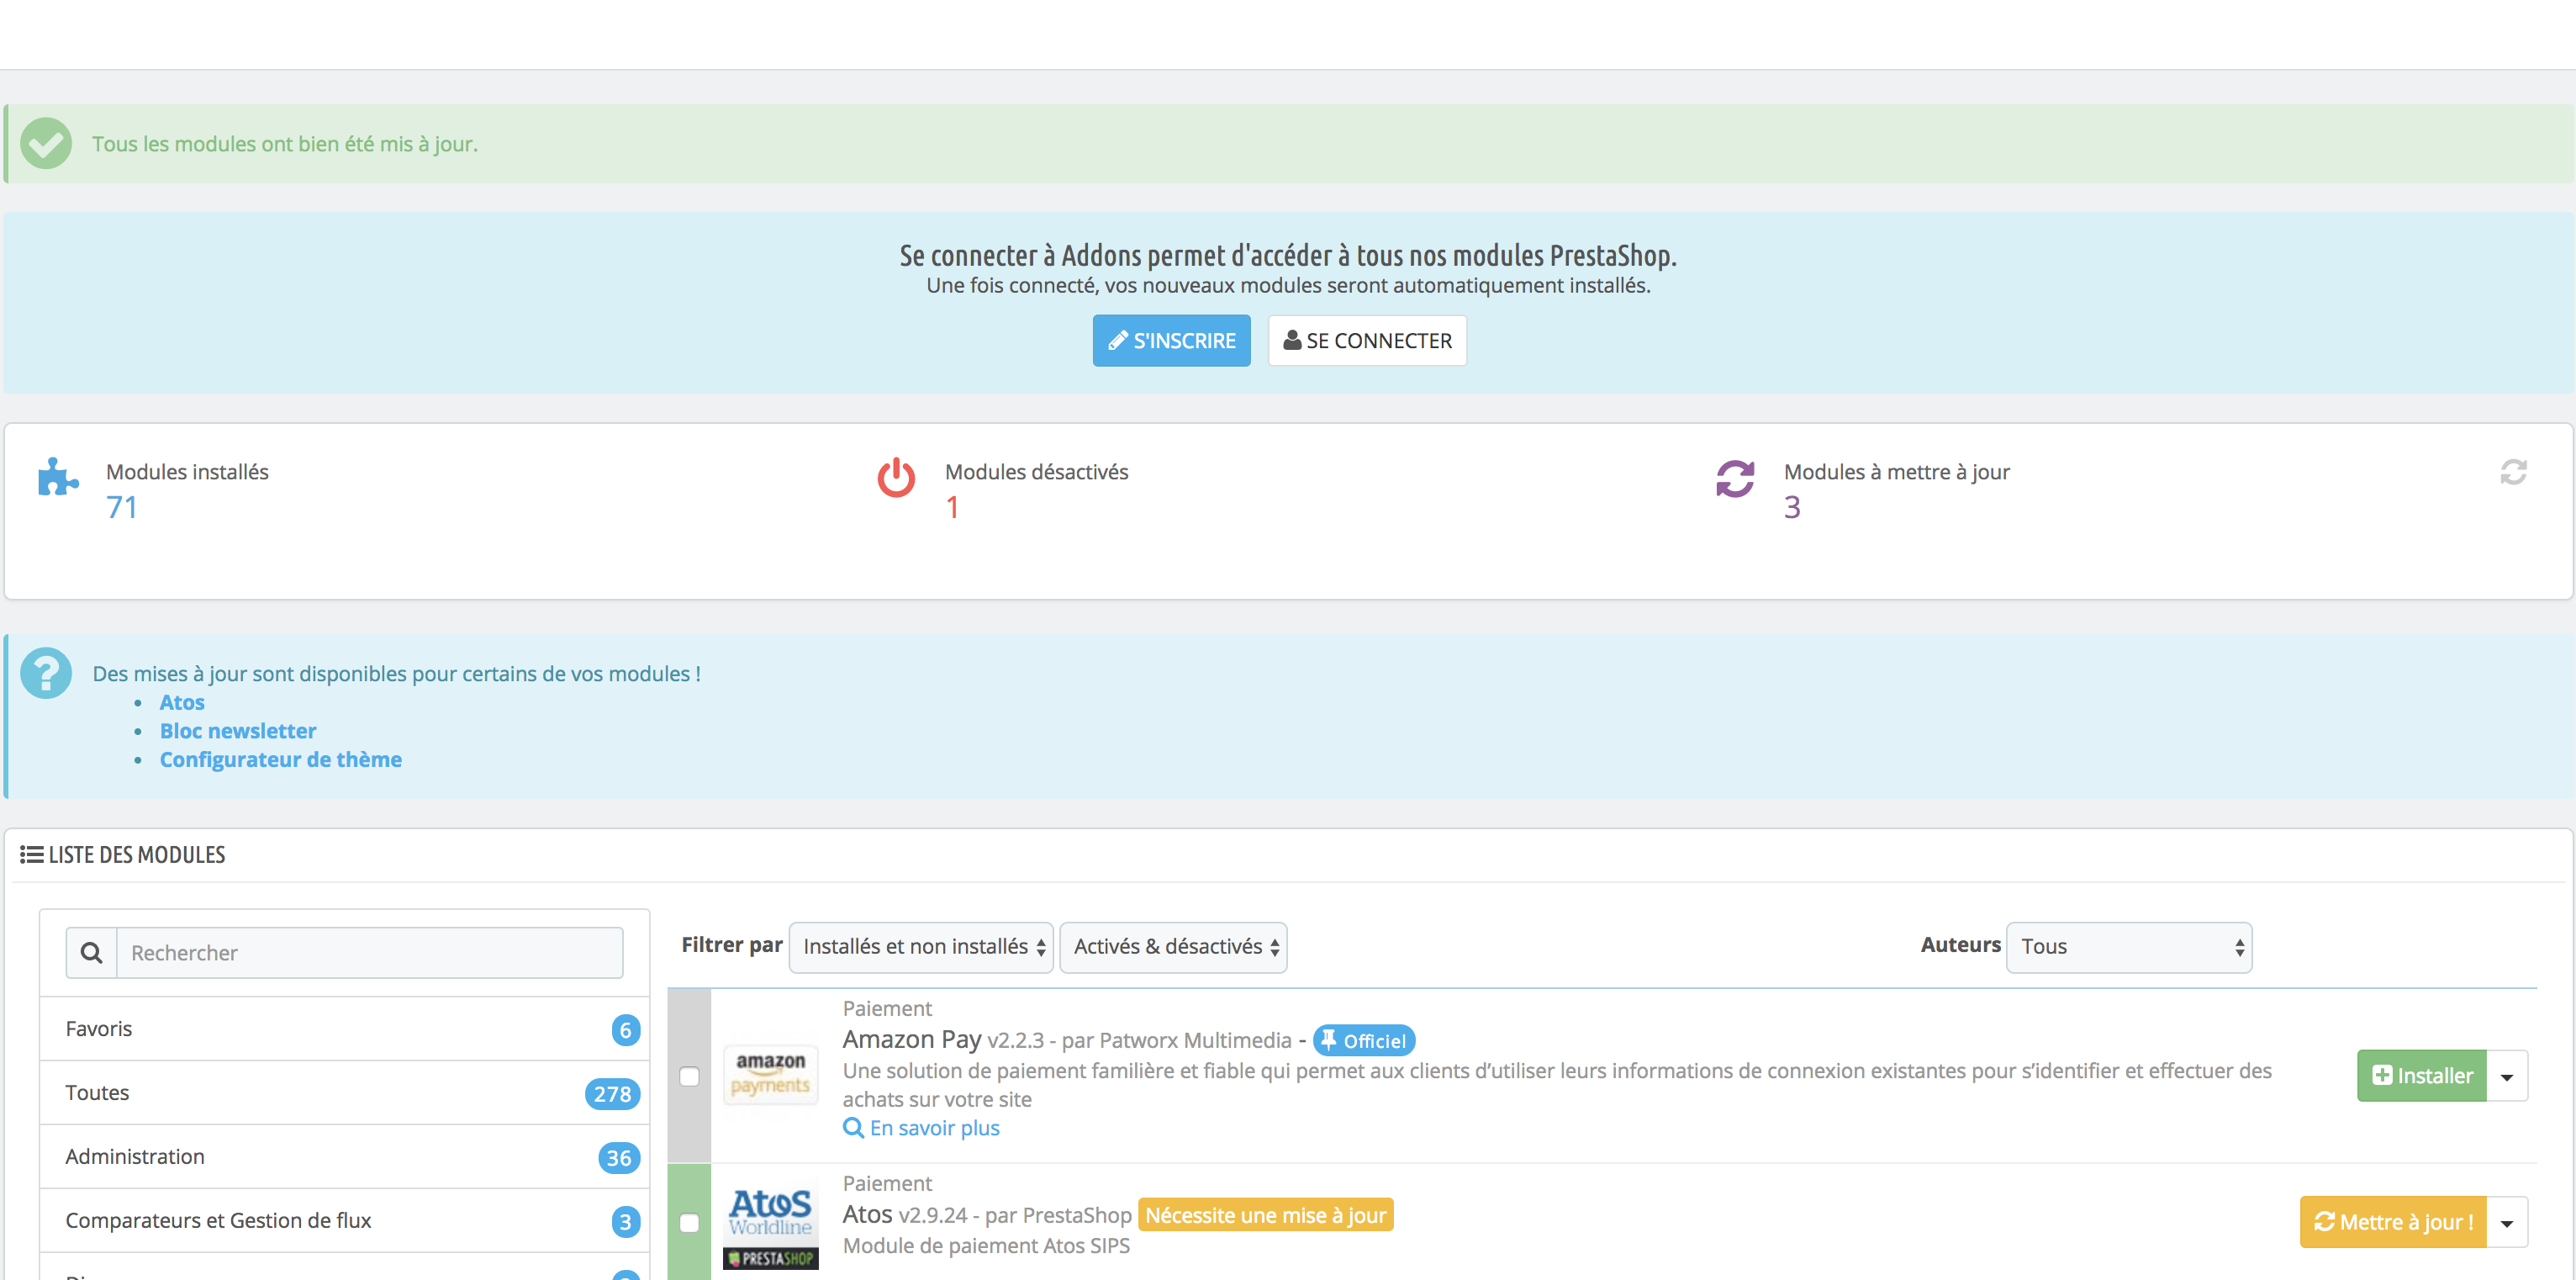Click into the Rechercher search field
Viewport: 2576px width, 1280px height.
point(369,953)
